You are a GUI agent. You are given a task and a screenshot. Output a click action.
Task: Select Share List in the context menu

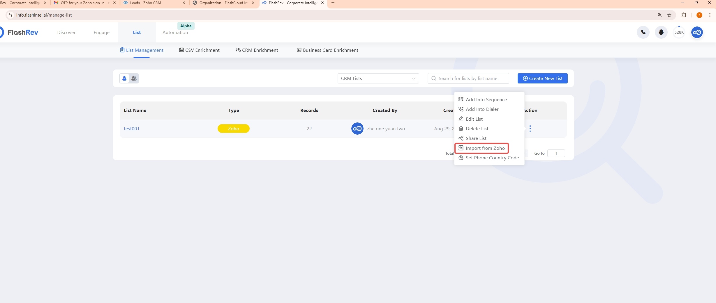(x=472, y=138)
